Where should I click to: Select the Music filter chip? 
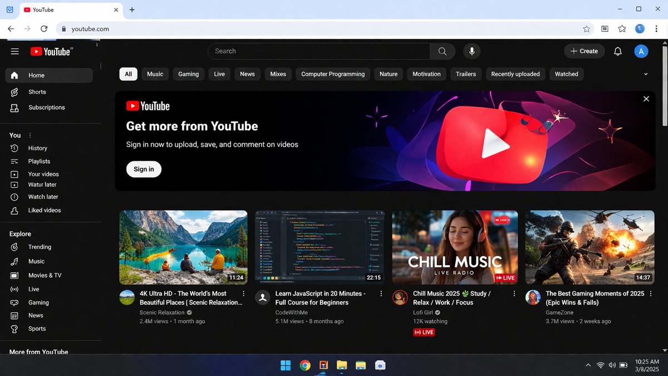(x=155, y=74)
